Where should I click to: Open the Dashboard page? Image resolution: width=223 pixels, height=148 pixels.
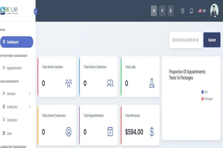[16, 42]
